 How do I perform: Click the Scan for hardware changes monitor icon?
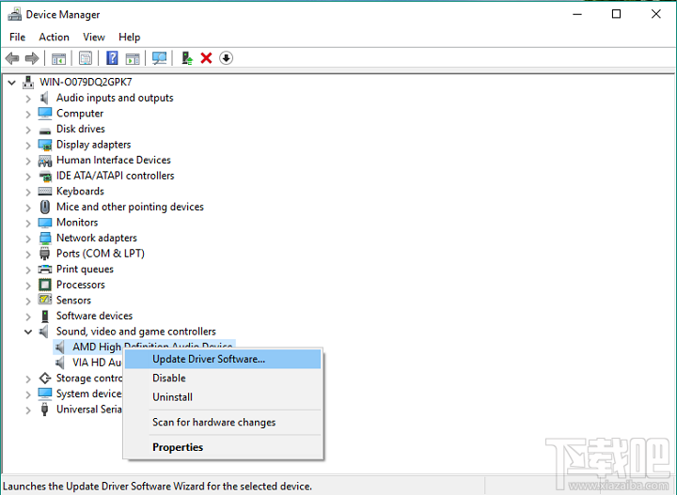click(159, 58)
